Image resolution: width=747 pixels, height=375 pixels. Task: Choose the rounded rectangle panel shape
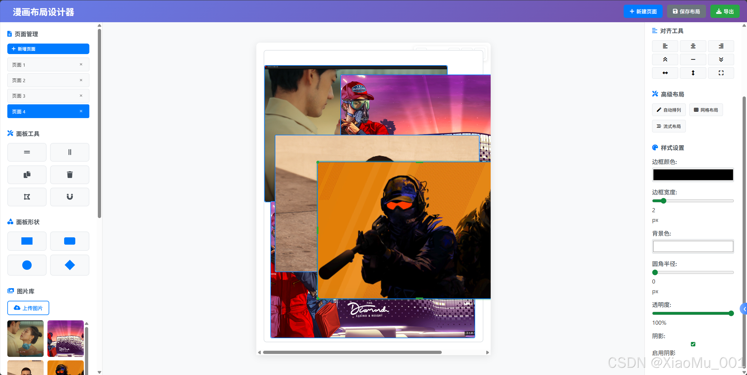click(x=70, y=241)
